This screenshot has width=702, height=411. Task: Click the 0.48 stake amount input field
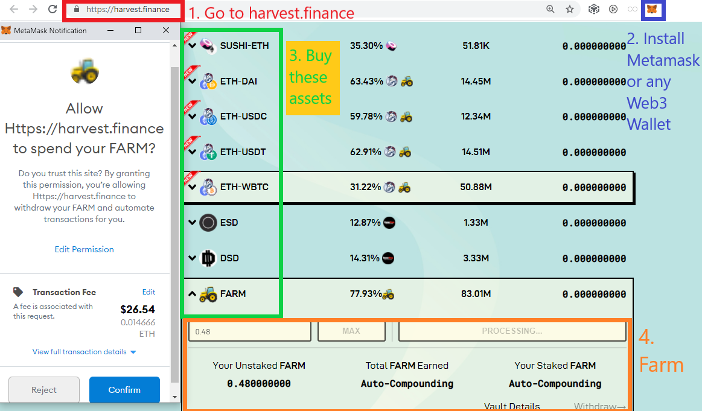[x=250, y=331]
